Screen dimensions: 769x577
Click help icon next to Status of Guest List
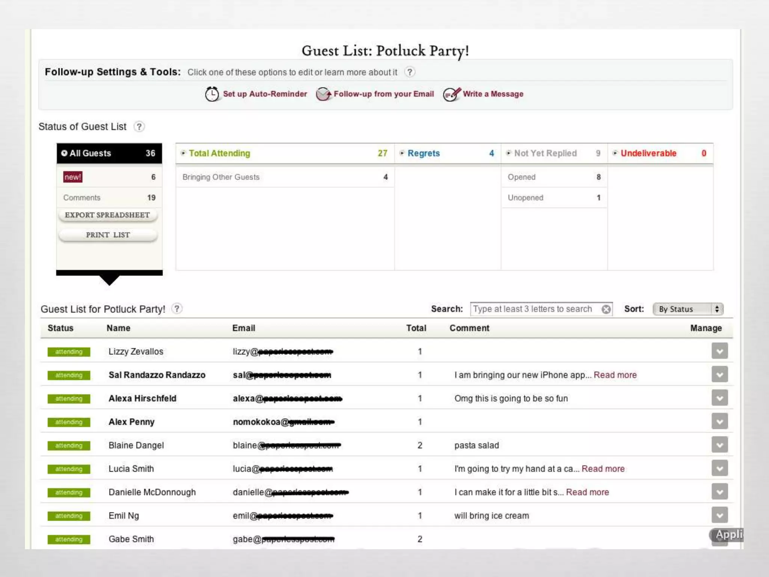click(x=139, y=127)
